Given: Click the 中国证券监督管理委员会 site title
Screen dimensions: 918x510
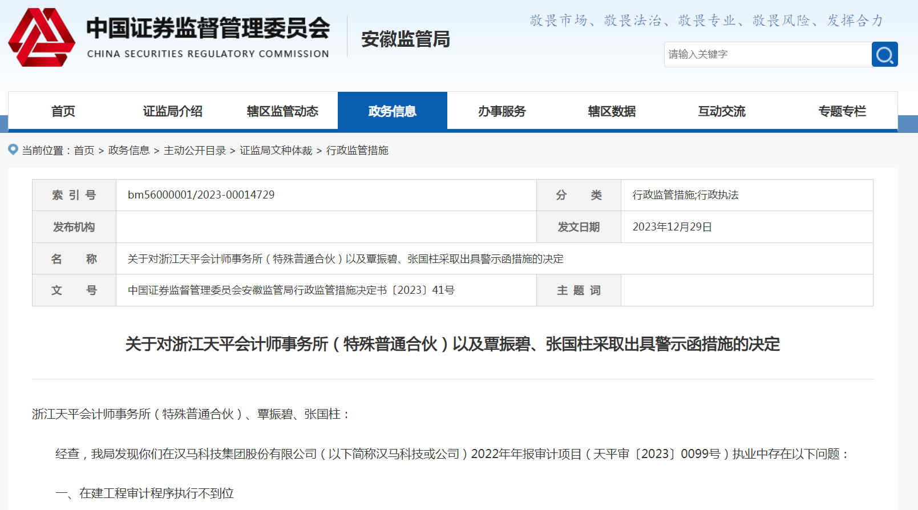Looking at the screenshot, I should [208, 29].
